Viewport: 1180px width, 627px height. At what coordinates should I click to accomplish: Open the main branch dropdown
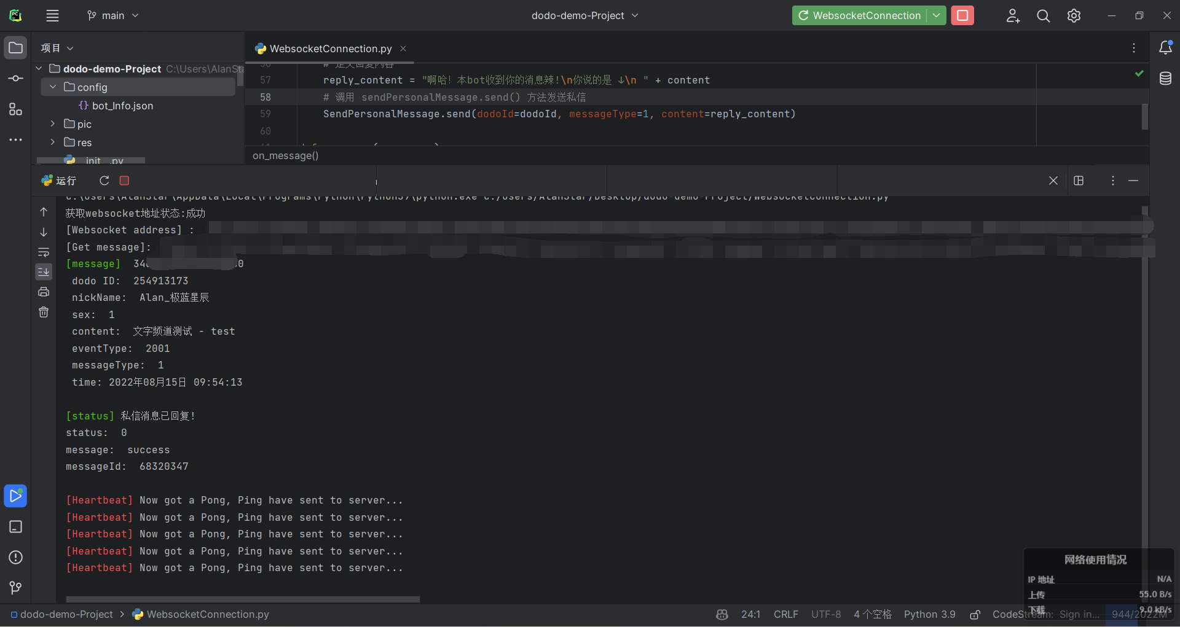[x=113, y=15]
